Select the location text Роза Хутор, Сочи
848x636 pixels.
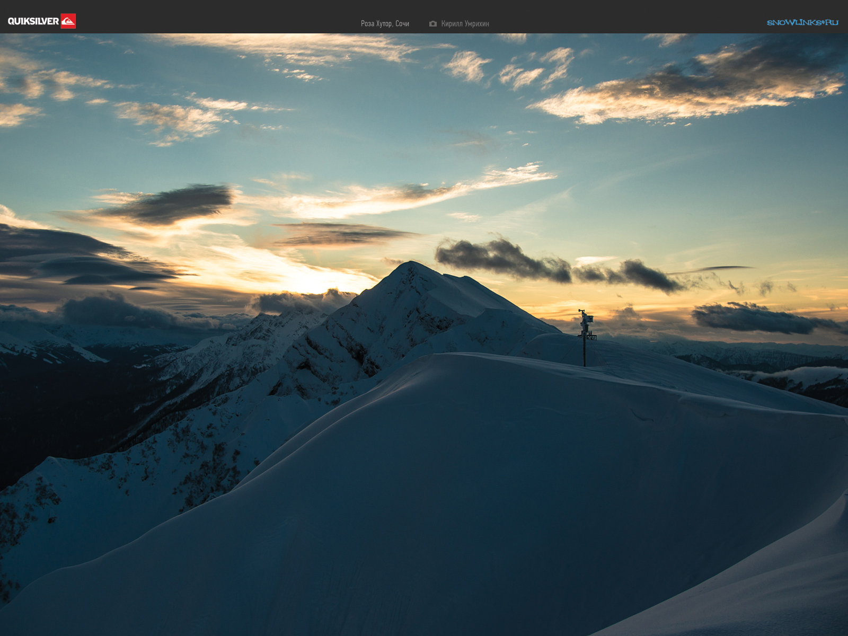coord(385,24)
